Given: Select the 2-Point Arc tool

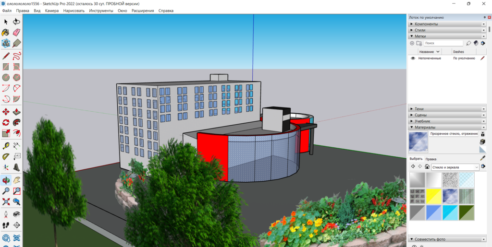Looking at the screenshot, I should [x=17, y=88].
